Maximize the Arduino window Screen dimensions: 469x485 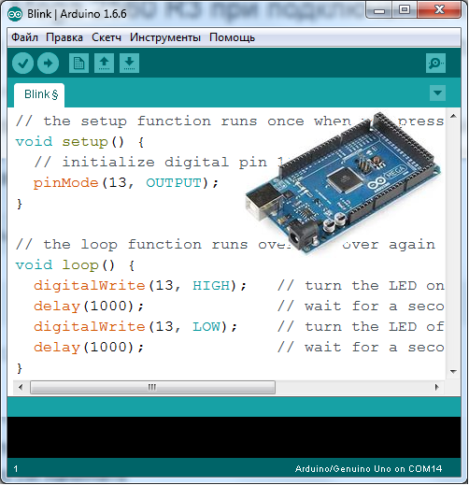coord(404,10)
